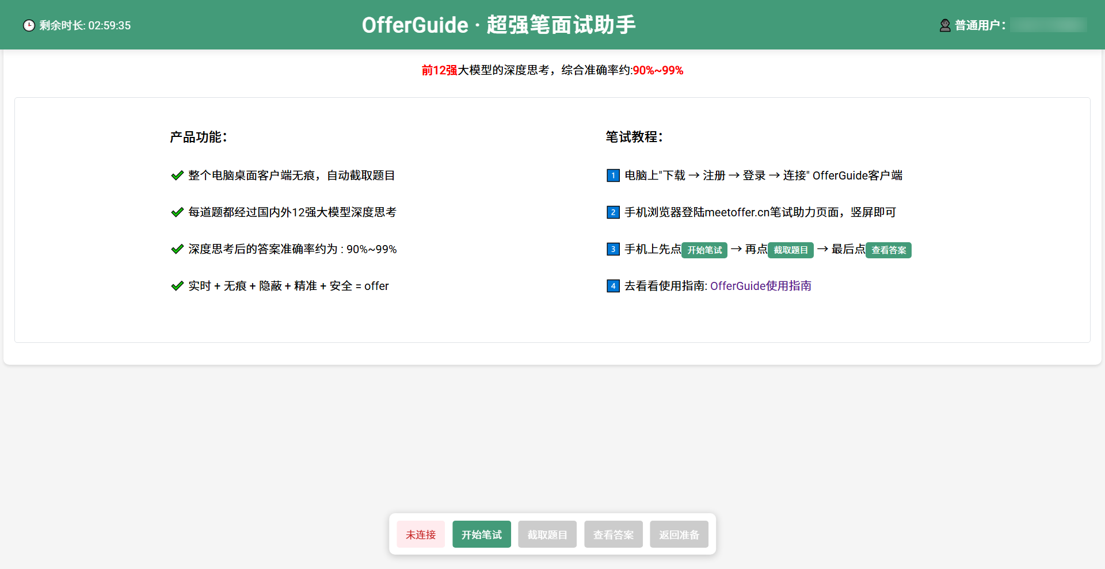Click the 未连接 status button

421,534
